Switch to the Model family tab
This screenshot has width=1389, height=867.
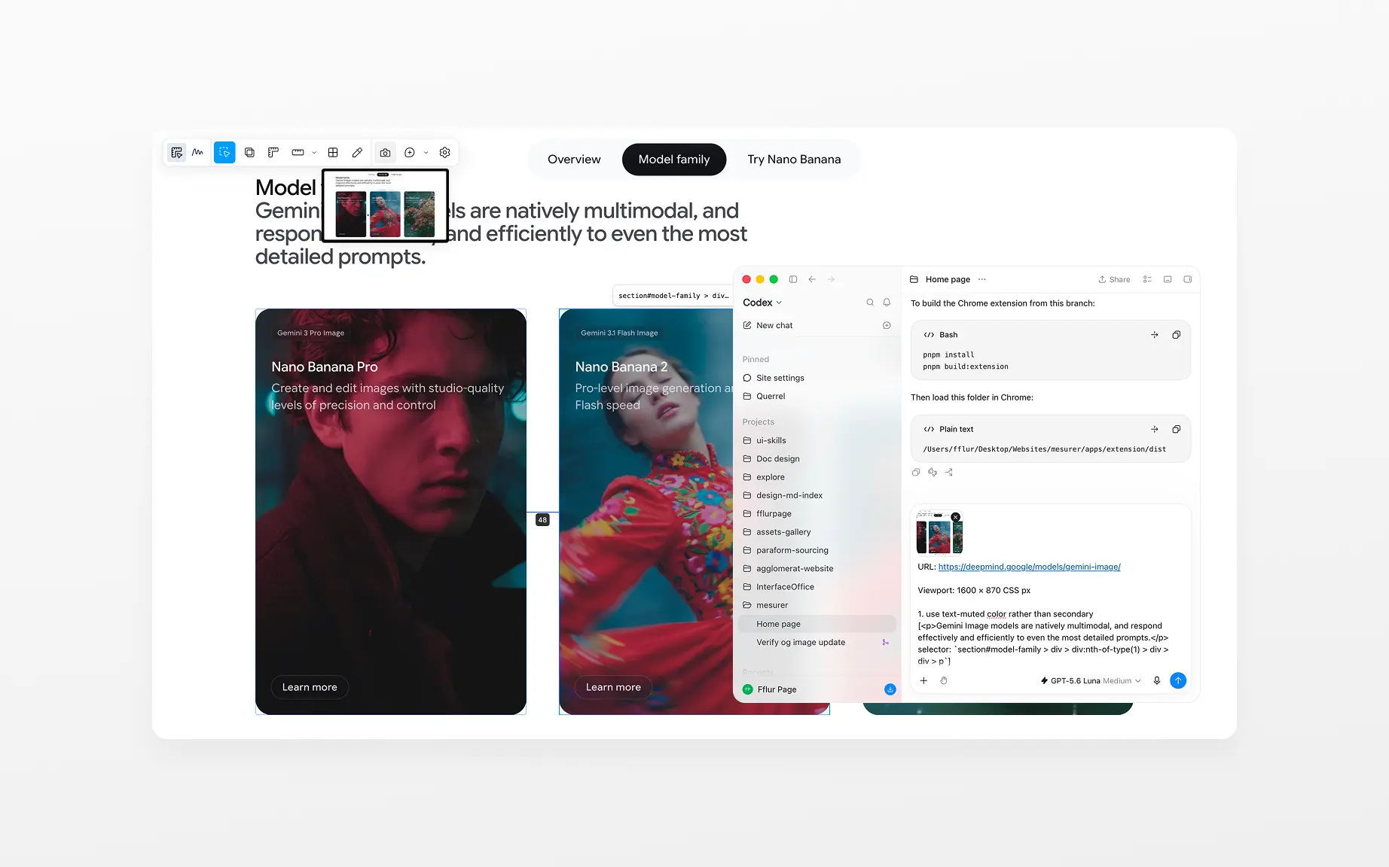(674, 160)
